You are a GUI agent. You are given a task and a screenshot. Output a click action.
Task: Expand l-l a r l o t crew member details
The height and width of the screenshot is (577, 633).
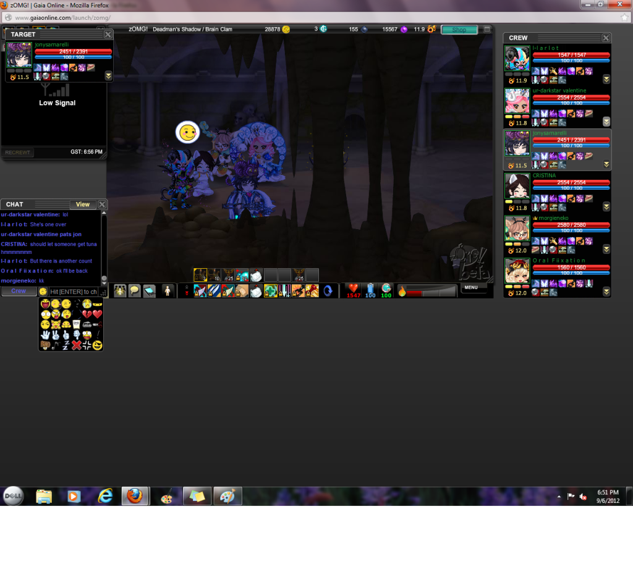pyautogui.click(x=606, y=79)
